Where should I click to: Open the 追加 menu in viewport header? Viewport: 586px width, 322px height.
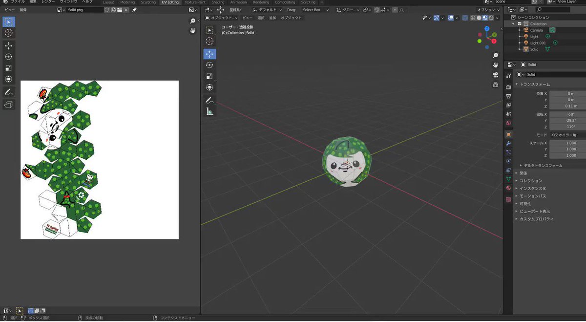coord(272,18)
